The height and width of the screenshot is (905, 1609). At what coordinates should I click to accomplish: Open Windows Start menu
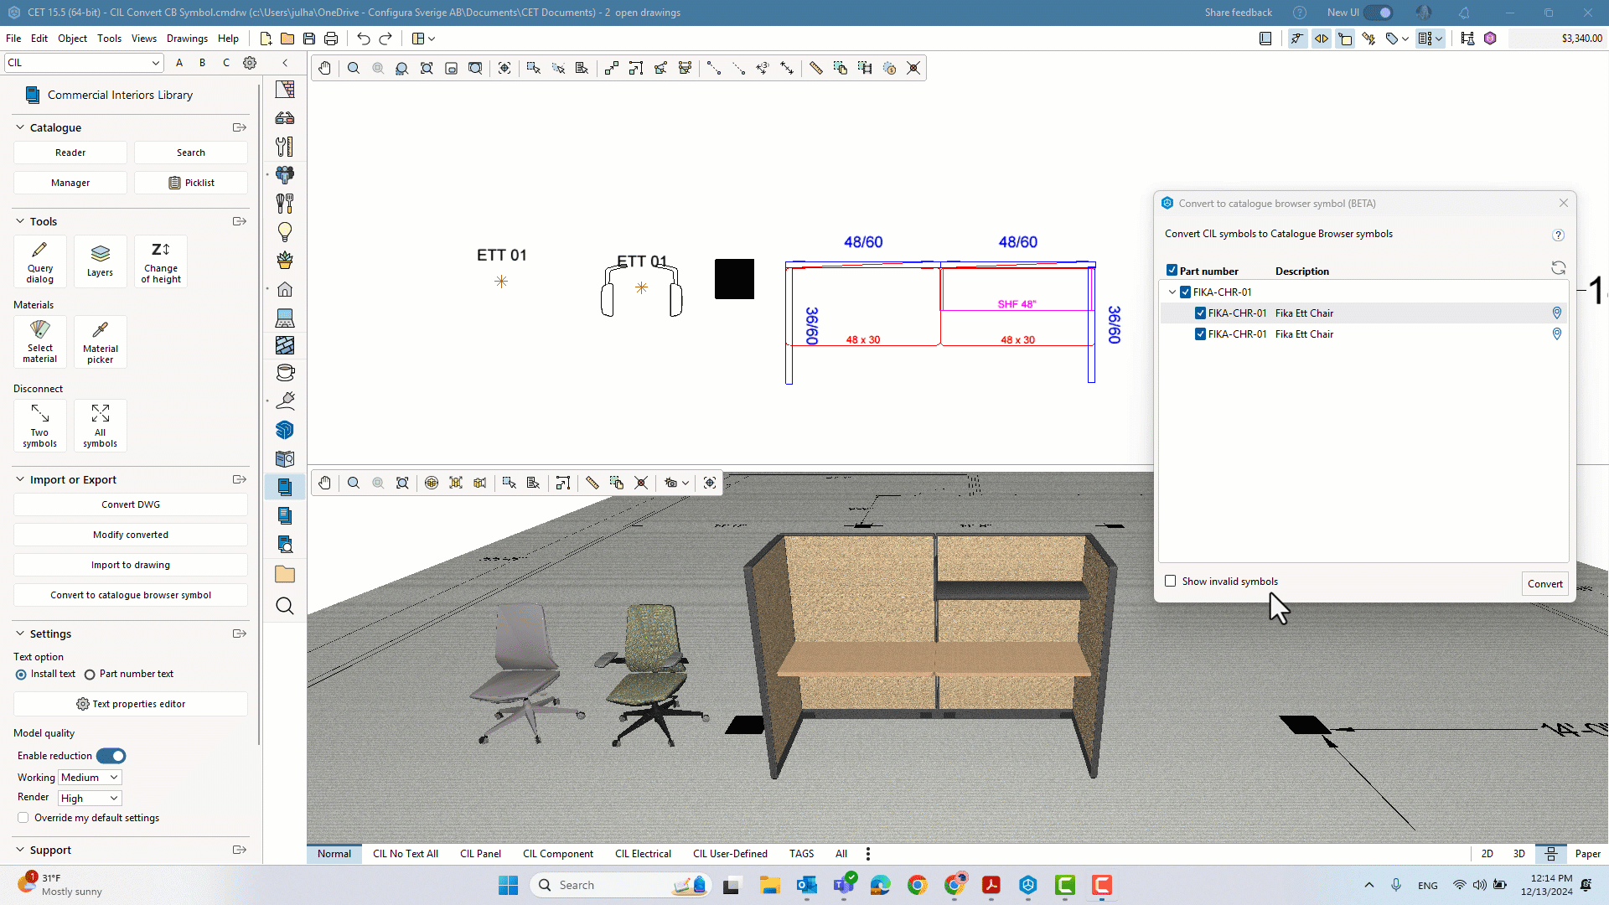coord(508,885)
